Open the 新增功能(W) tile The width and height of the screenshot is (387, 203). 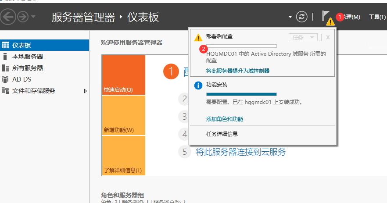(x=124, y=115)
